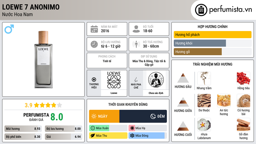Click the Mùa Hạ sun icon

pos(132,128)
